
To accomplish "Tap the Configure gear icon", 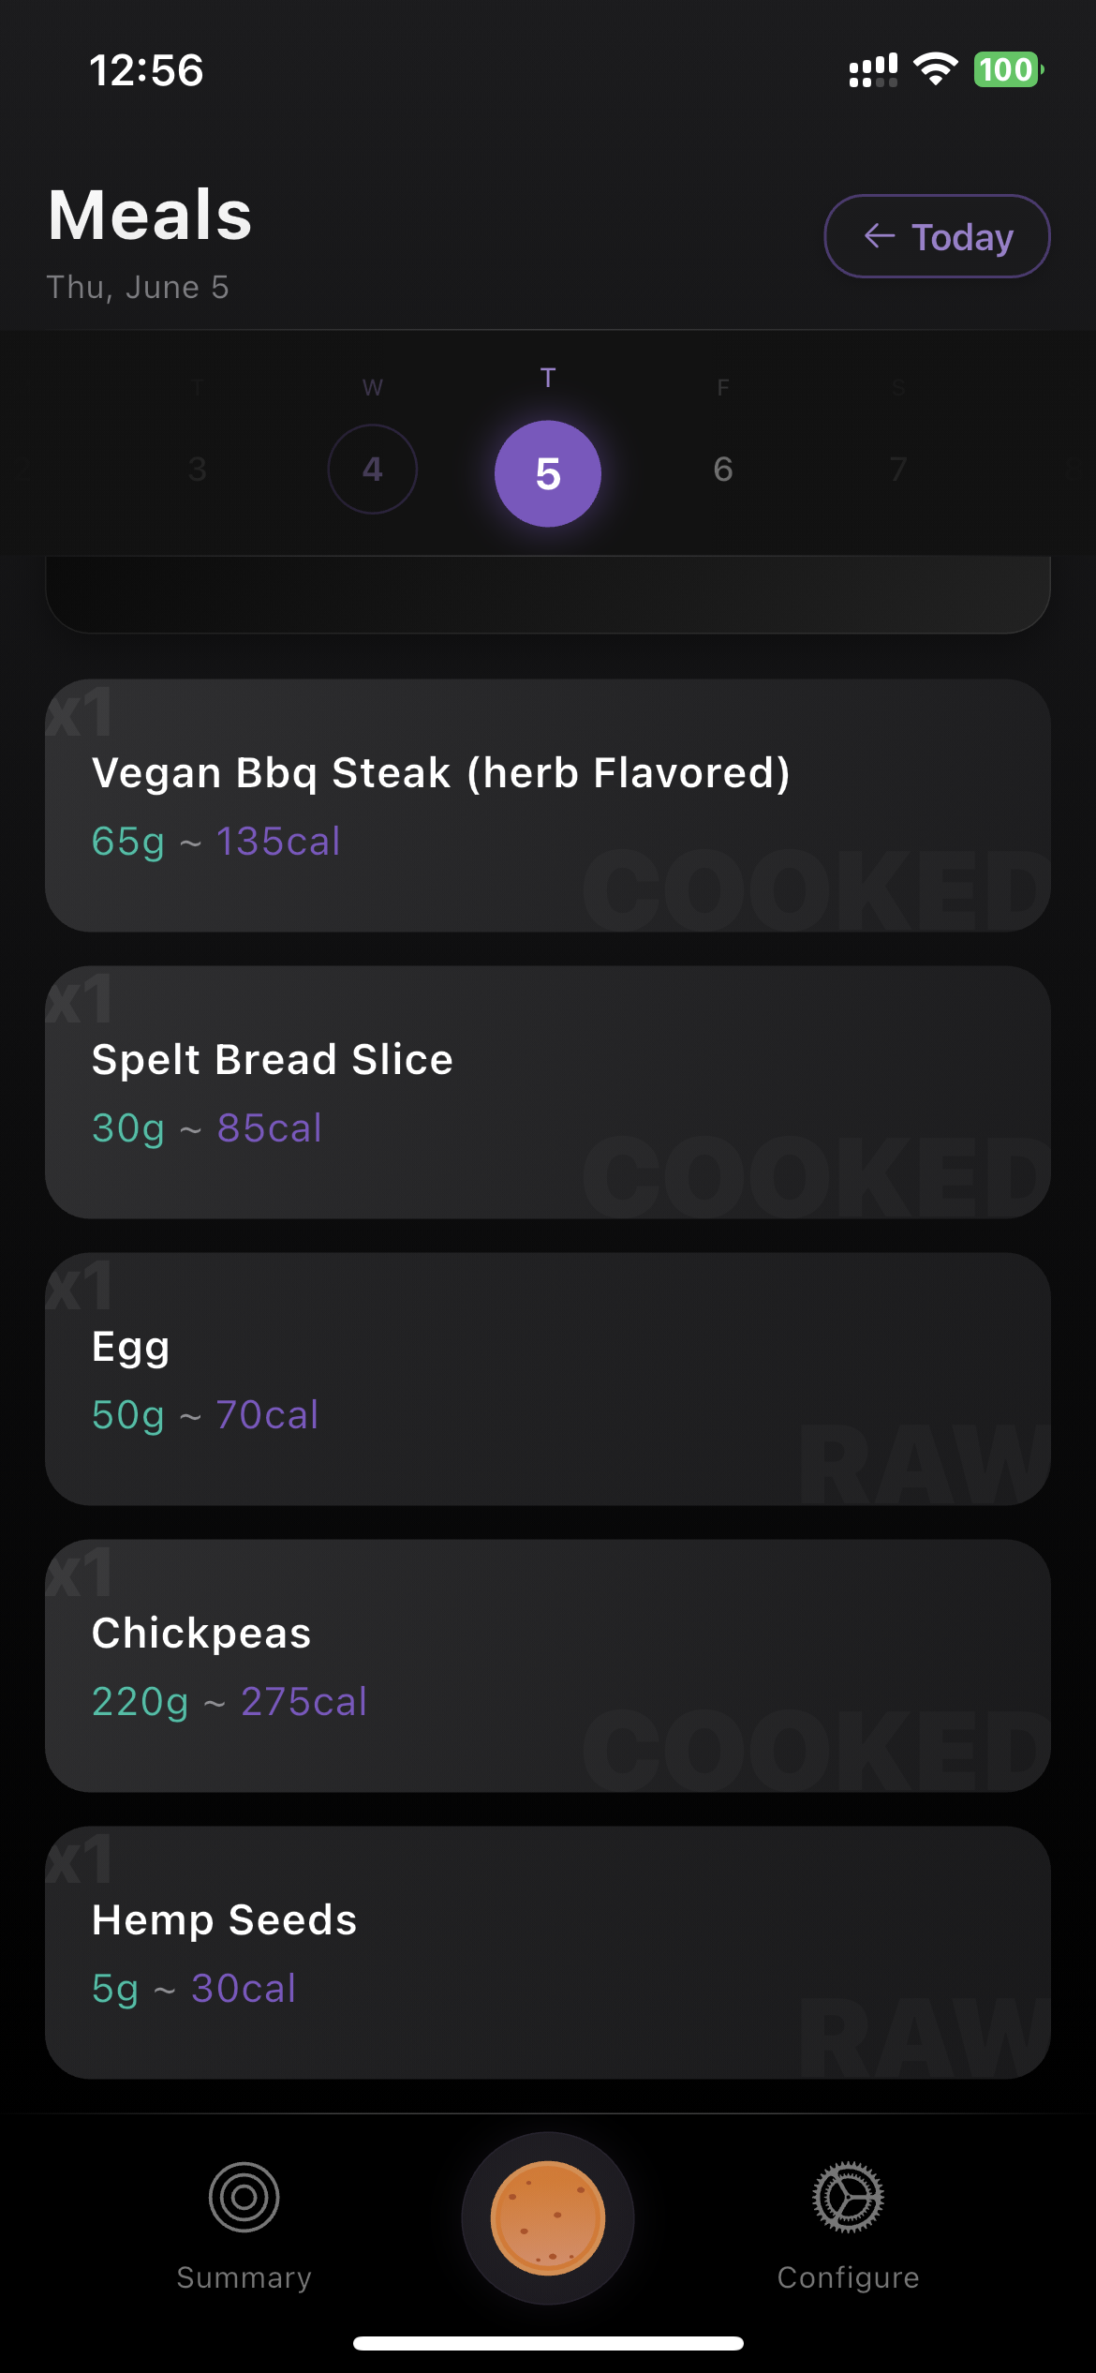I will (848, 2197).
